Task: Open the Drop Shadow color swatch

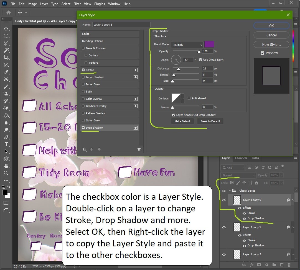Action: pyautogui.click(x=209, y=44)
